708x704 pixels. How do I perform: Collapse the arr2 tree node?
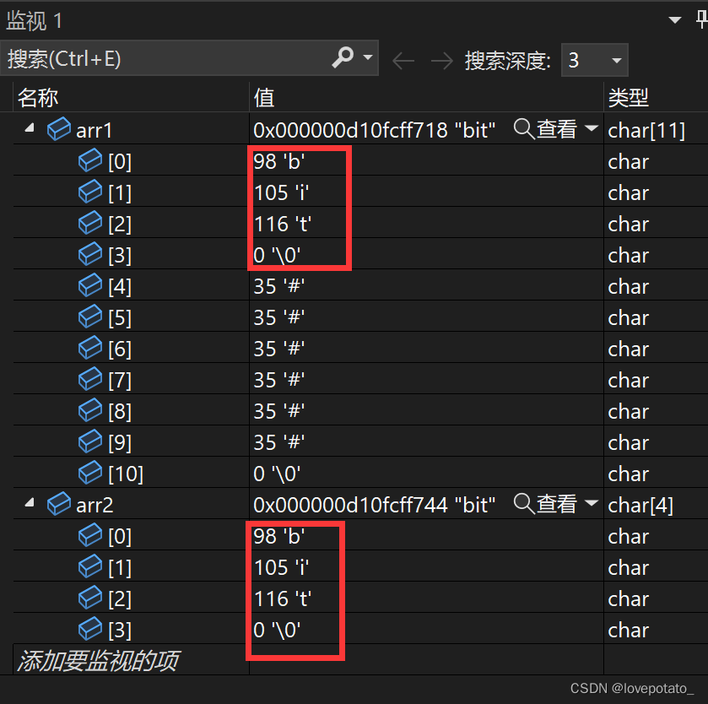point(30,502)
